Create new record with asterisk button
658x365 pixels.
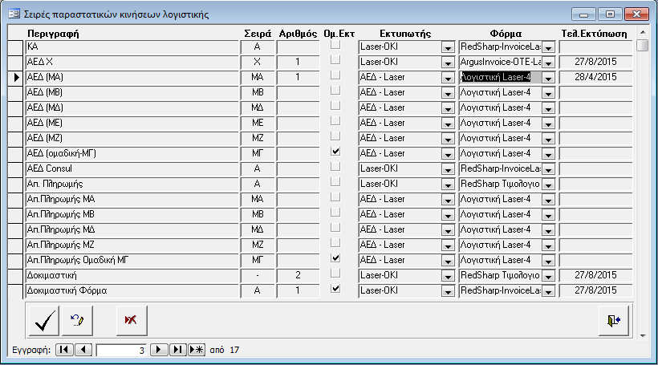click(196, 350)
